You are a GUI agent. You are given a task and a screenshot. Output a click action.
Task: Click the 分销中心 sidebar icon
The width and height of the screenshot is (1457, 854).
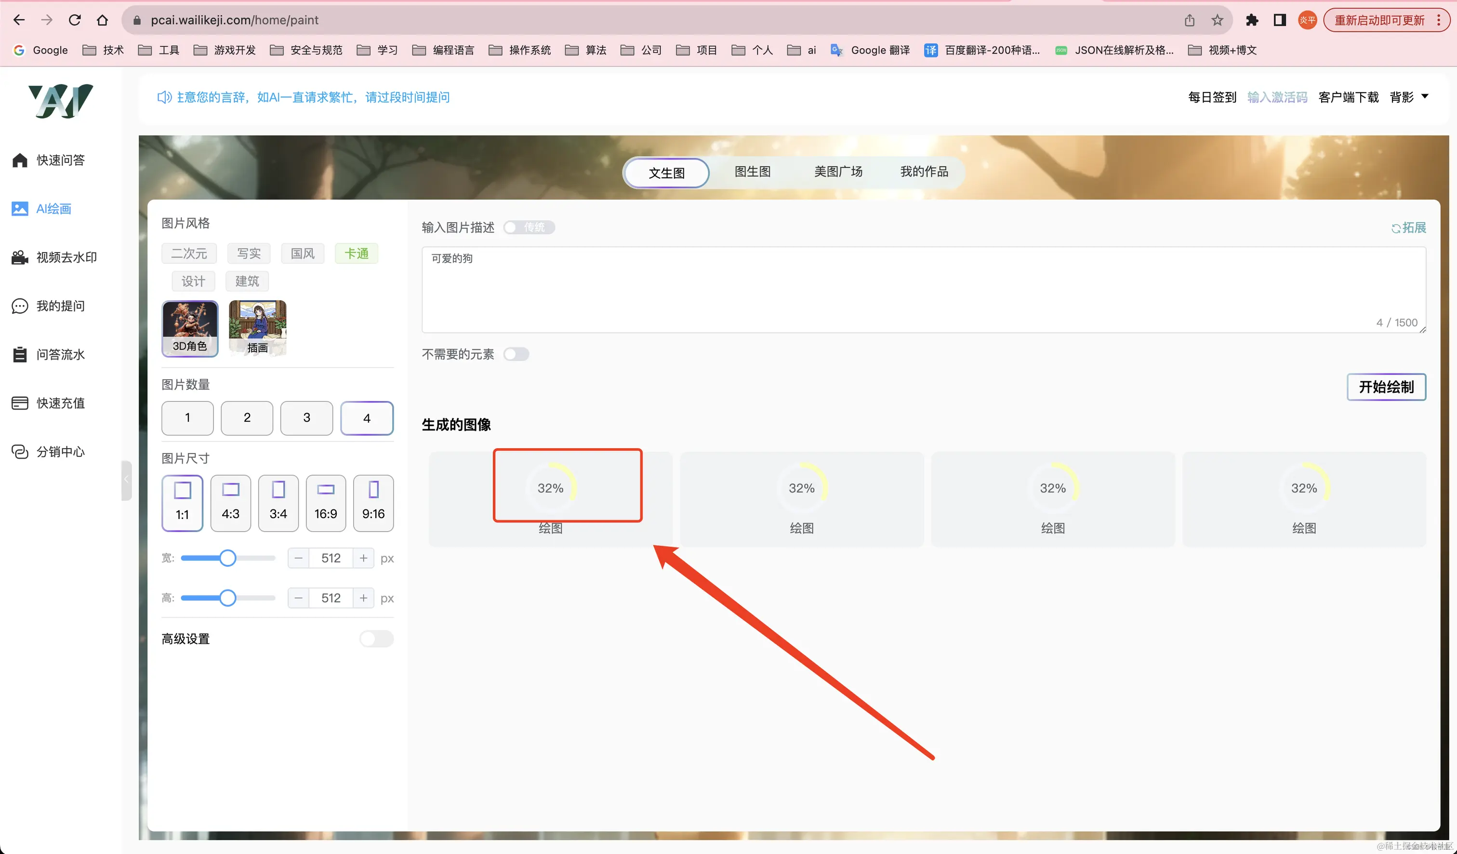[x=20, y=452]
